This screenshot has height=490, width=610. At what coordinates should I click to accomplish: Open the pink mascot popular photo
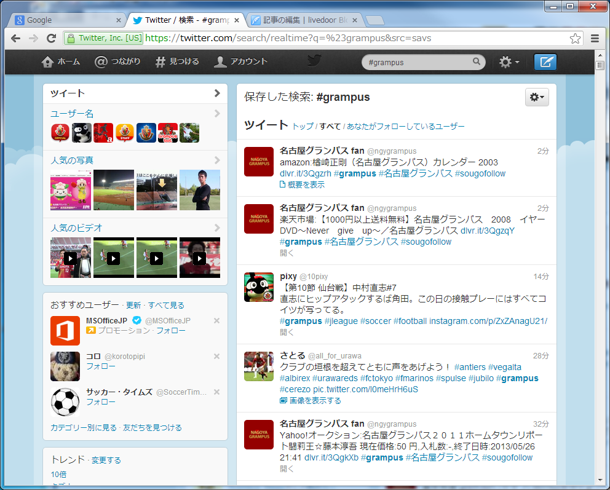coord(71,190)
